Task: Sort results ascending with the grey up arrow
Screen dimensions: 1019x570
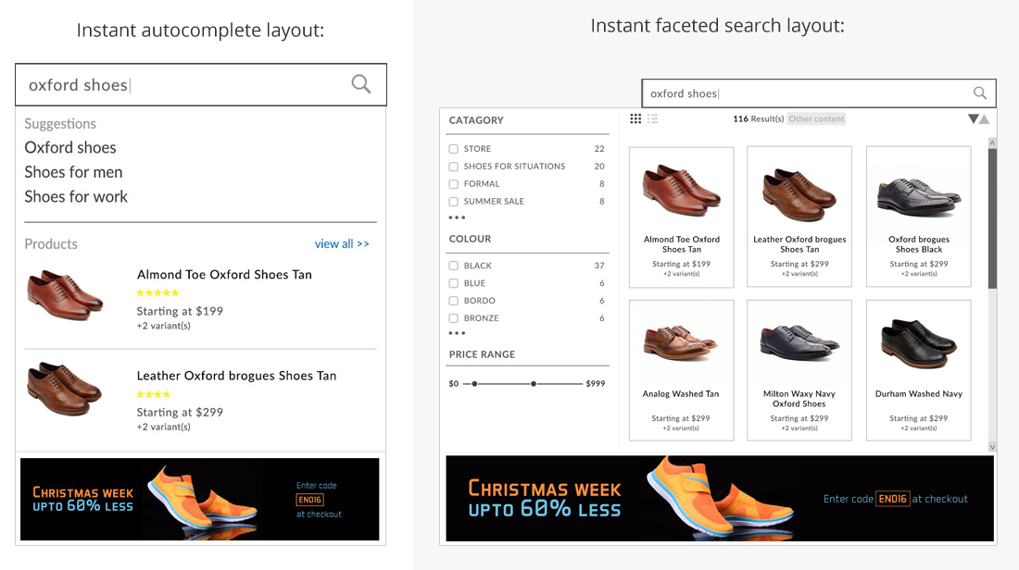Action: click(984, 119)
